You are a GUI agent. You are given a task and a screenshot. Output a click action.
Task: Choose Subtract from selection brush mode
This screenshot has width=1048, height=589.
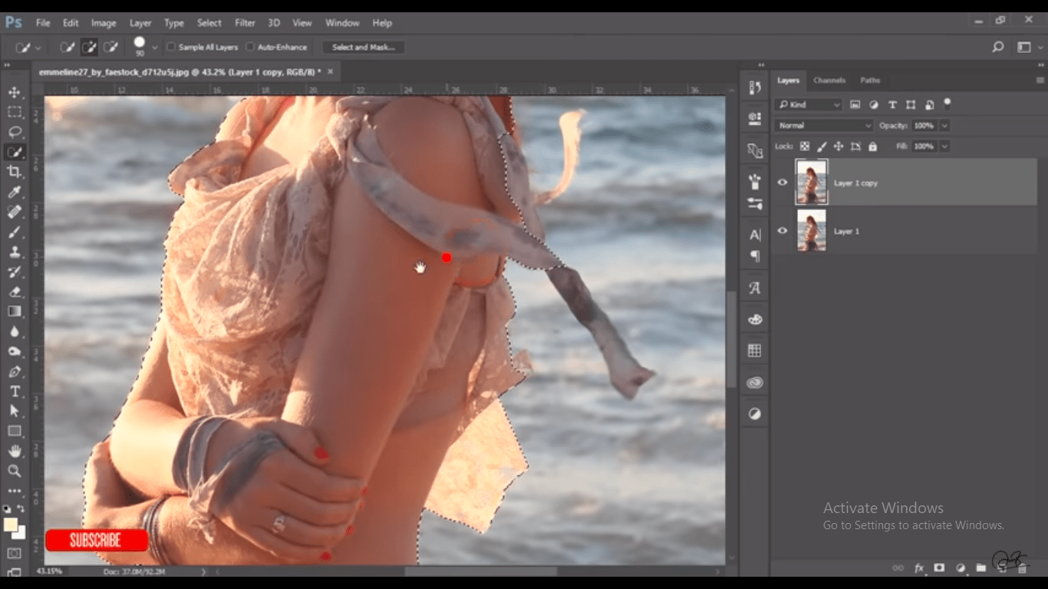pos(110,47)
